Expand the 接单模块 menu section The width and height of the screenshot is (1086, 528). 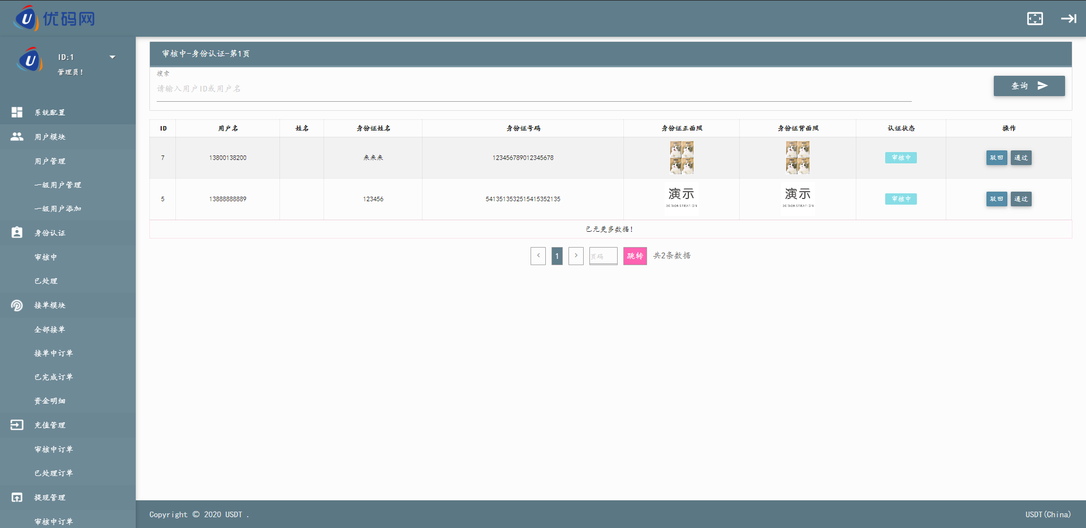coord(68,305)
